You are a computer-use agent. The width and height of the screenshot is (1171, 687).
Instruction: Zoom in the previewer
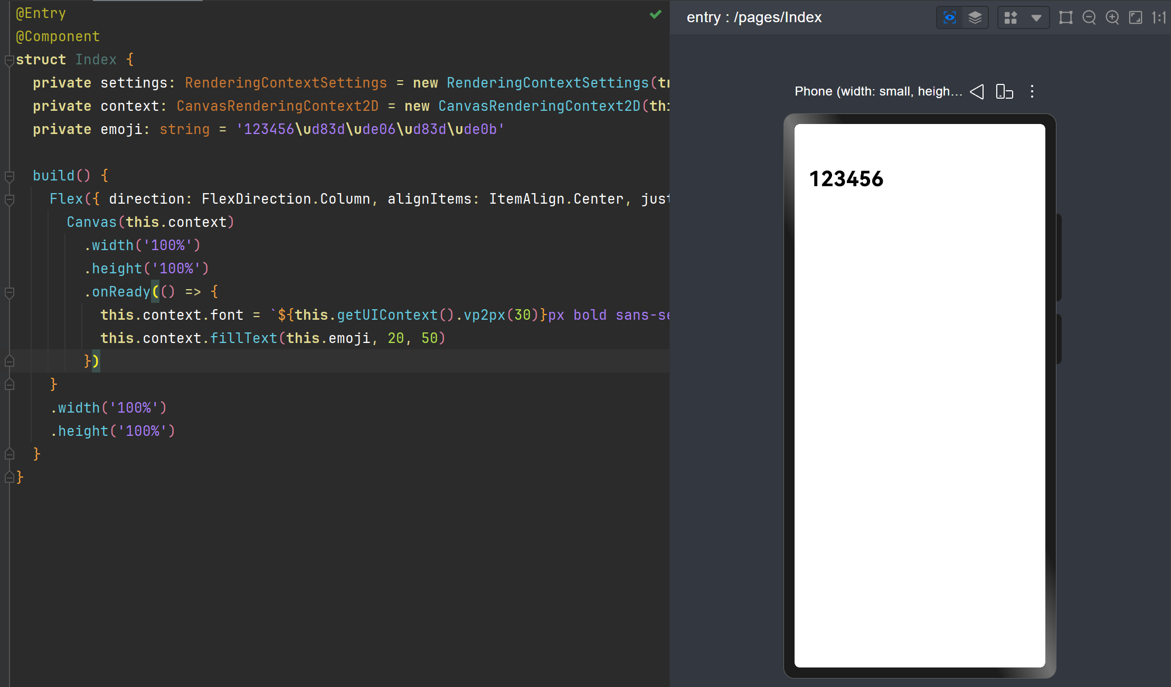[x=1112, y=17]
